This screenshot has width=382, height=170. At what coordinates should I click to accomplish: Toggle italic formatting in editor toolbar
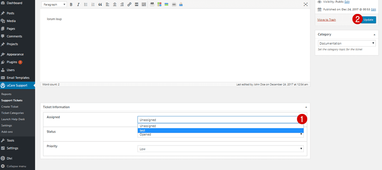78,4
